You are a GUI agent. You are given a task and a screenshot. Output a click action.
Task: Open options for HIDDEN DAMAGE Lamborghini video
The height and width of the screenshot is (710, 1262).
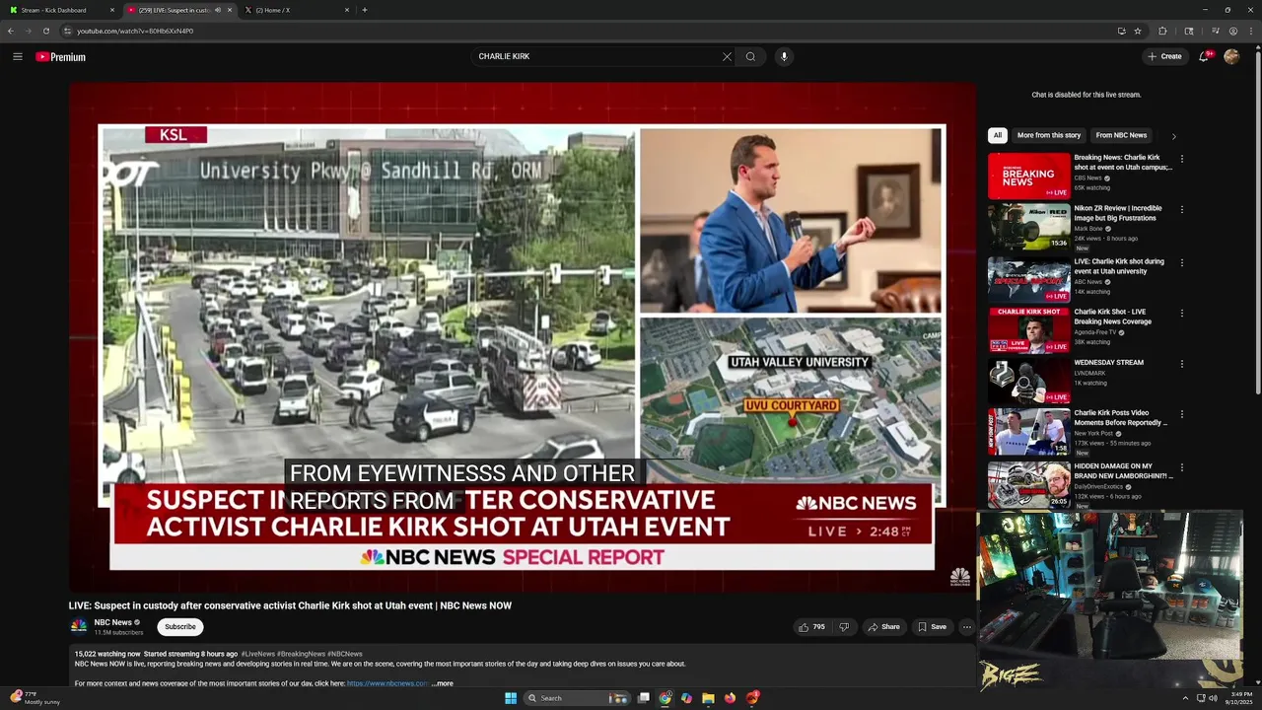click(x=1181, y=467)
